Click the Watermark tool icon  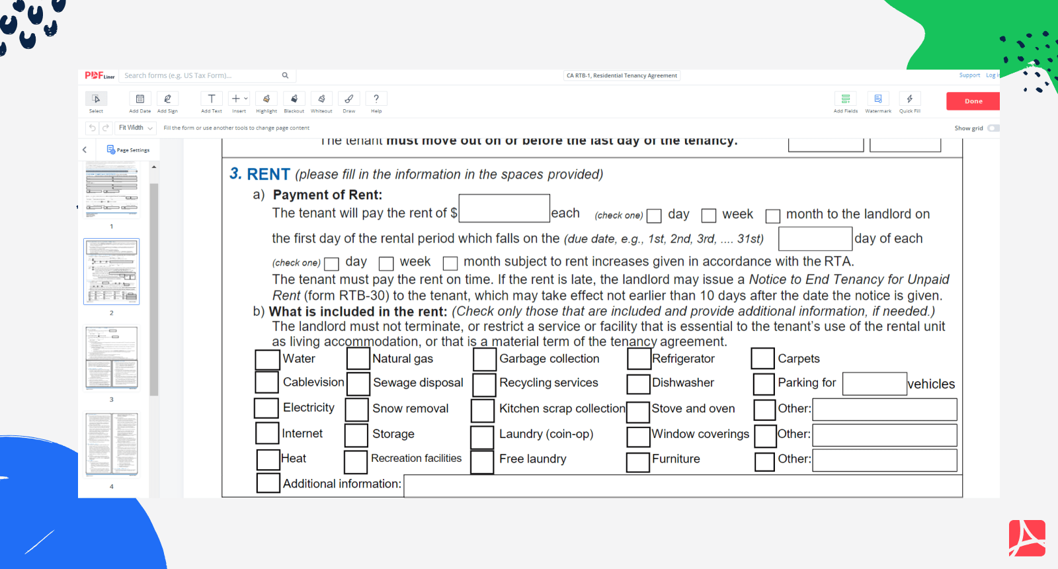pyautogui.click(x=878, y=99)
